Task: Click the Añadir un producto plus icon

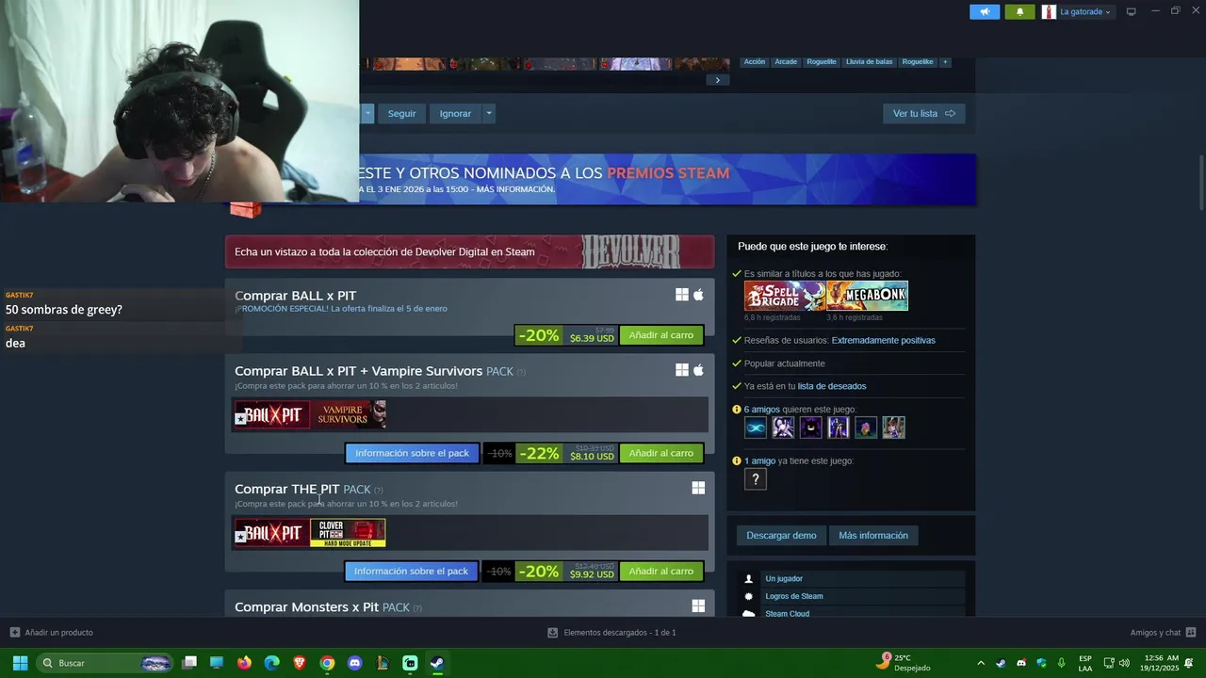Action: pyautogui.click(x=14, y=632)
